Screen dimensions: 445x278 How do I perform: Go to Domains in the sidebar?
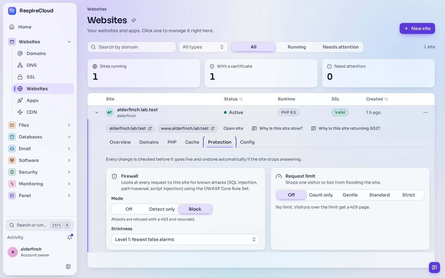[x=44, y=53]
